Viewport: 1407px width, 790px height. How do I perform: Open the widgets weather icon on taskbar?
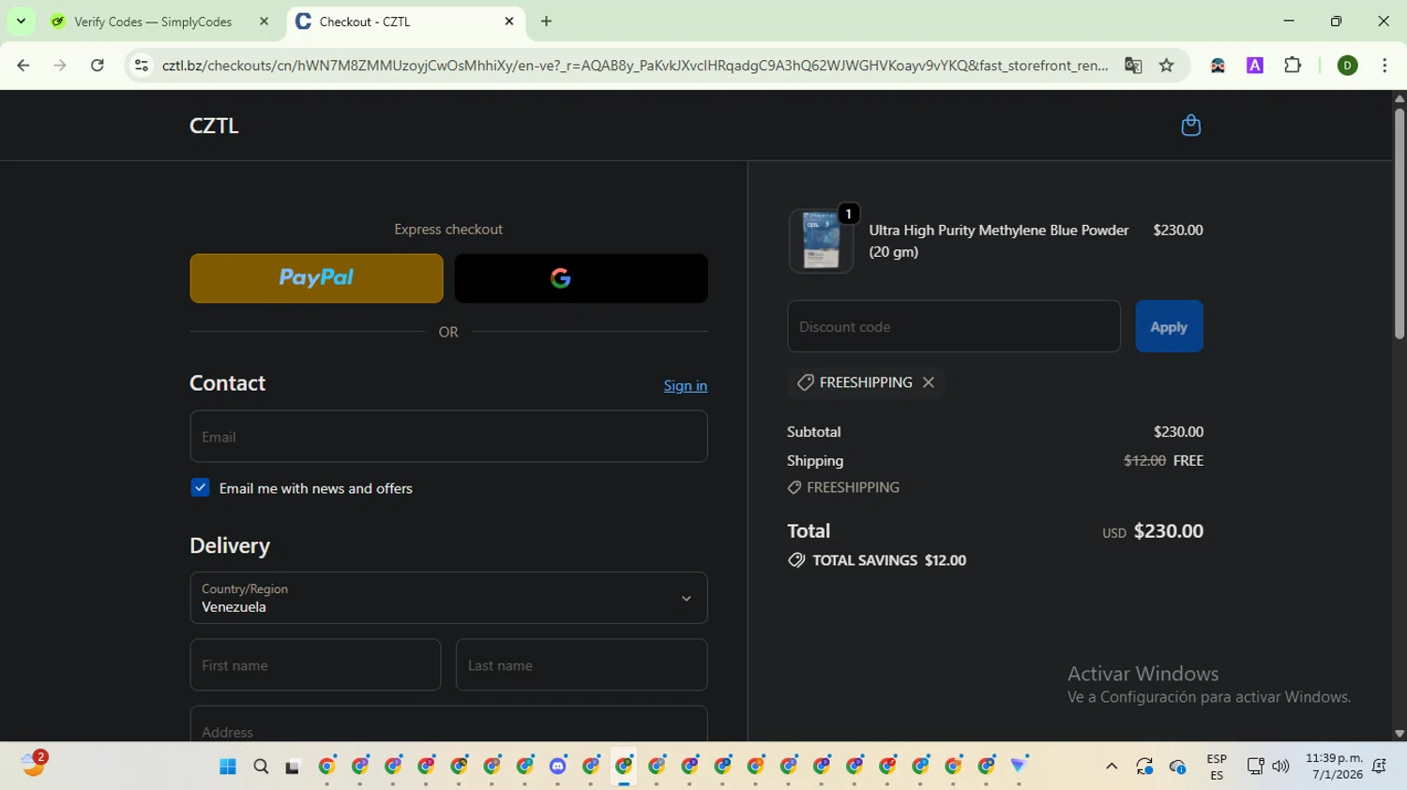[x=34, y=764]
